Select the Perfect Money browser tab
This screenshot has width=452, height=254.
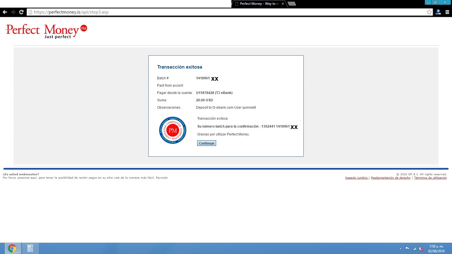257,4
